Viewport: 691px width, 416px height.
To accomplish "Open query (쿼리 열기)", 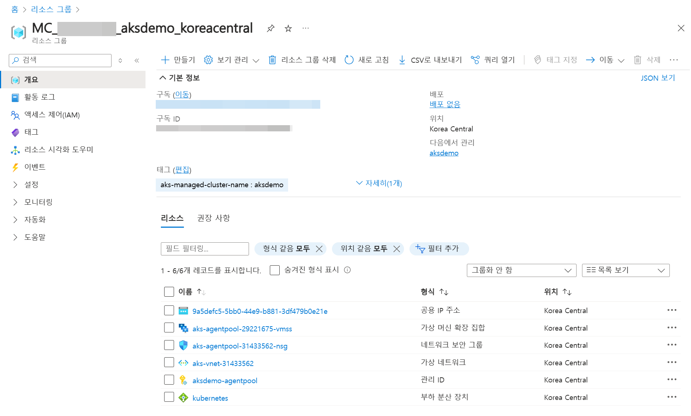I will coord(493,60).
